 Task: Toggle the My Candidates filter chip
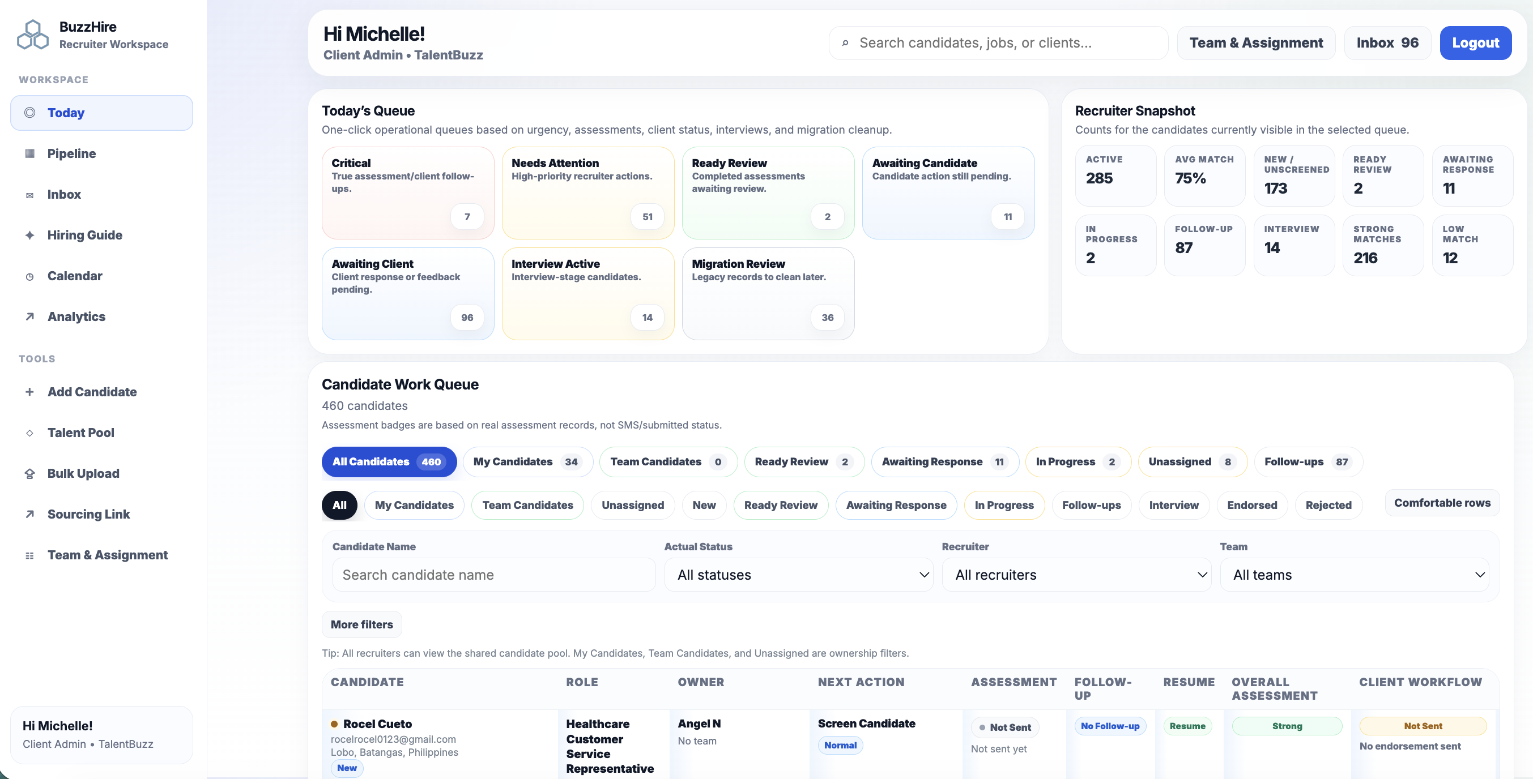(x=414, y=505)
